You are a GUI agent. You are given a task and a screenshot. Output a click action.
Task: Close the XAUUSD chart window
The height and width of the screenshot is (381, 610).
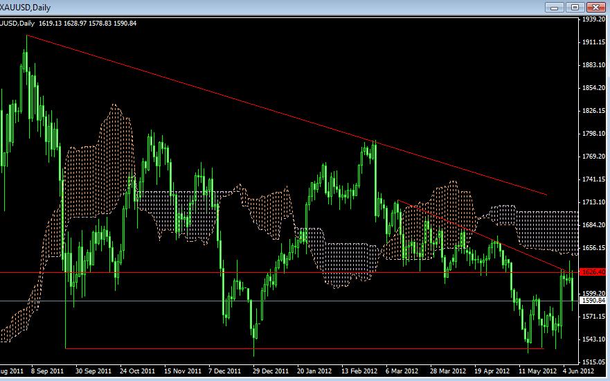point(595,7)
